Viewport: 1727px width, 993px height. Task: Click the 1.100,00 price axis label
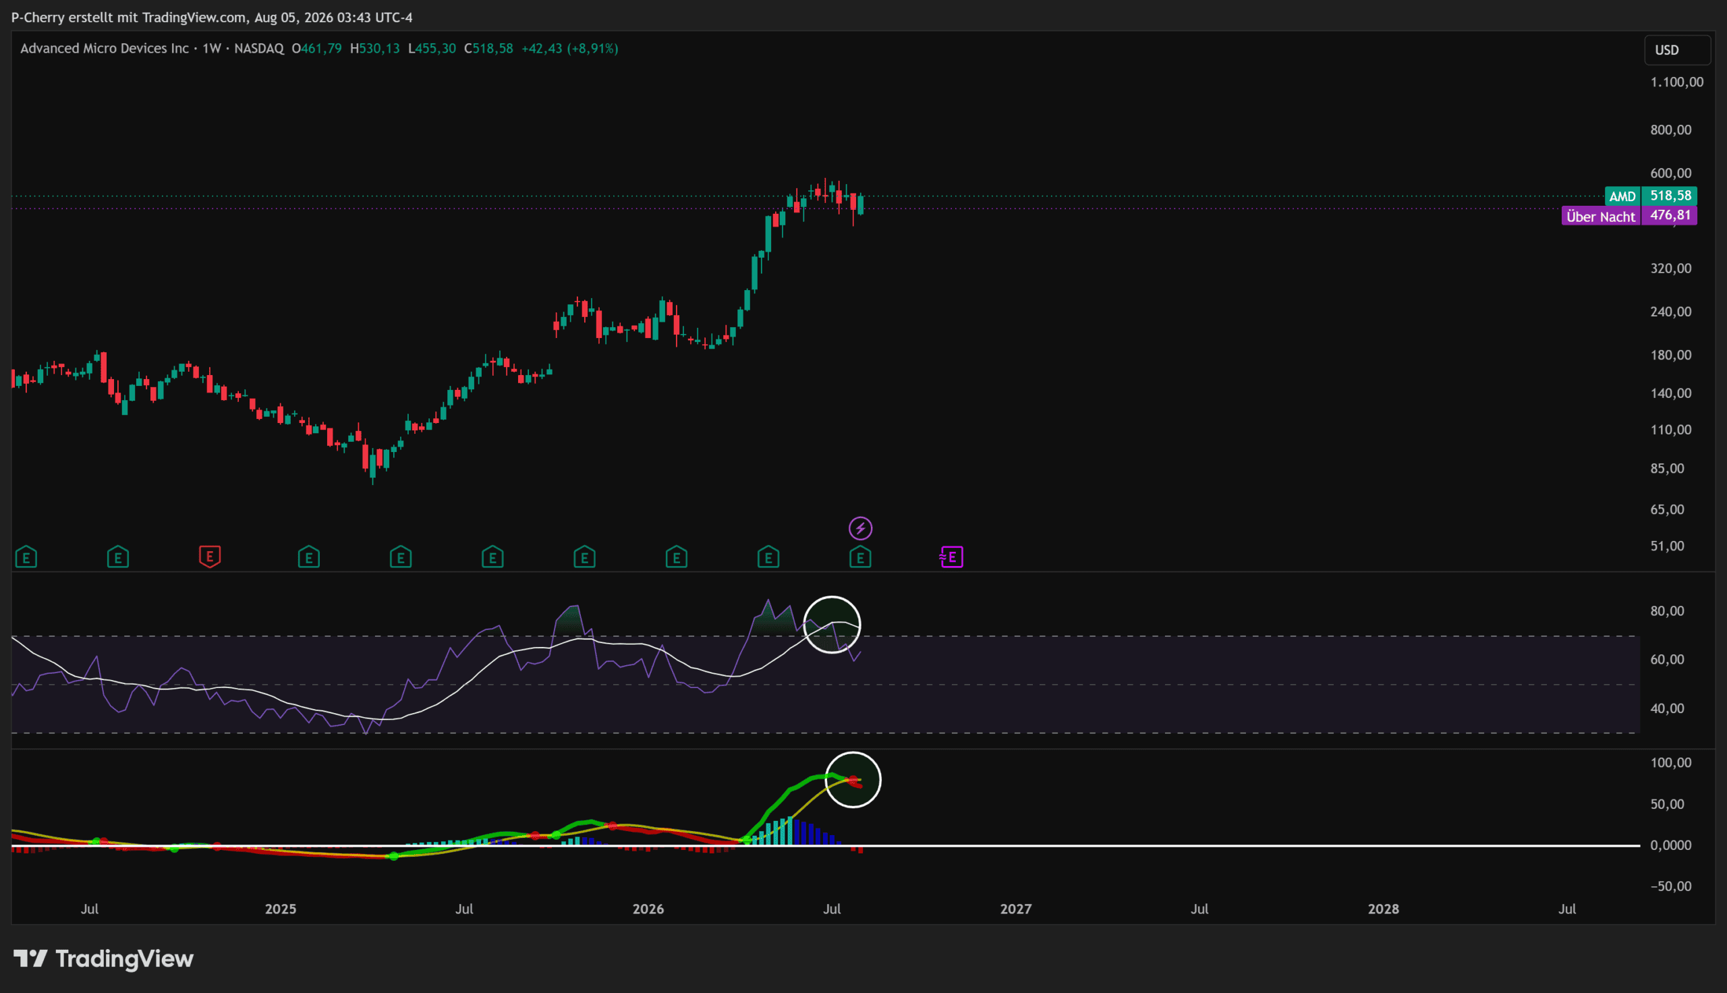[x=1676, y=82]
